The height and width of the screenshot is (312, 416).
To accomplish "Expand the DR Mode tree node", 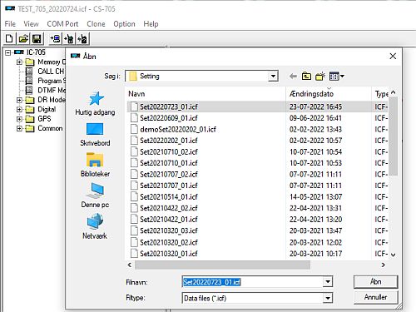I will (19, 100).
